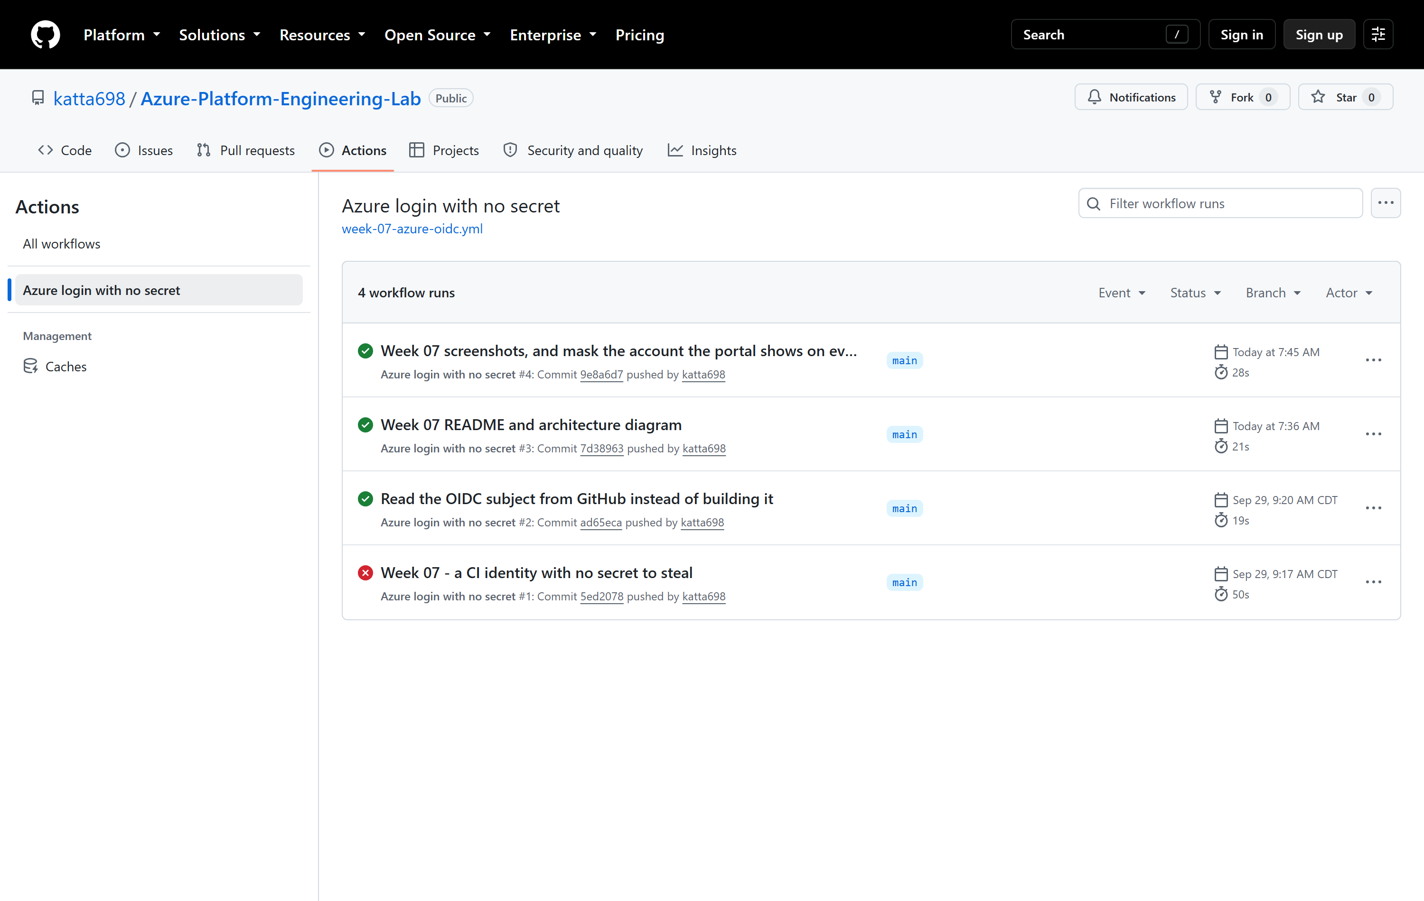1424x901 pixels.
Task: Click the stopwatch icon next to 50s
Action: [1220, 594]
